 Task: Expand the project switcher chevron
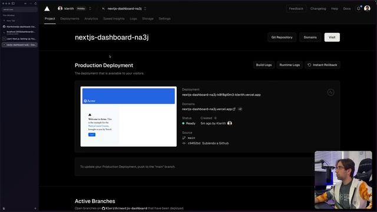point(145,9)
